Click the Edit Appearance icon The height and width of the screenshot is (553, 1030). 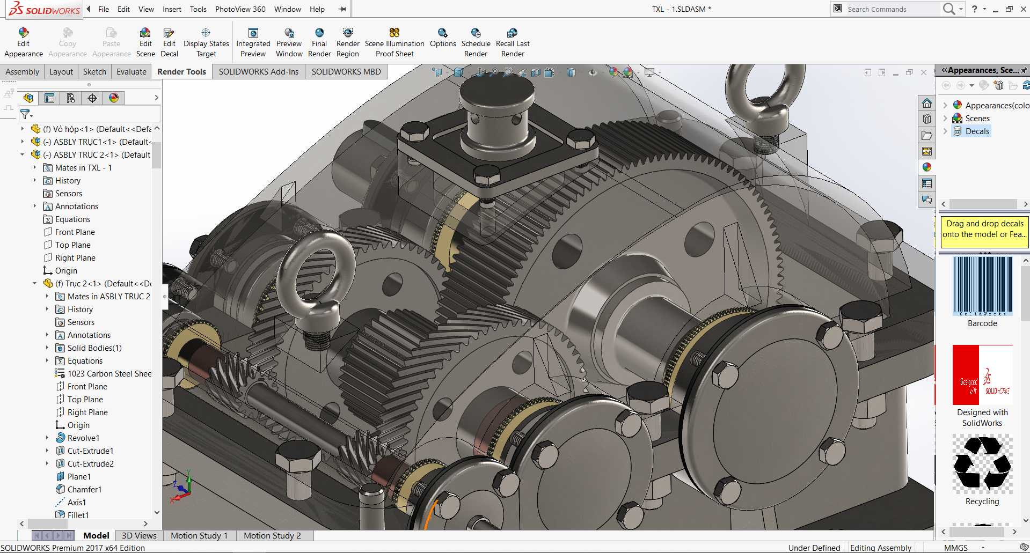23,33
